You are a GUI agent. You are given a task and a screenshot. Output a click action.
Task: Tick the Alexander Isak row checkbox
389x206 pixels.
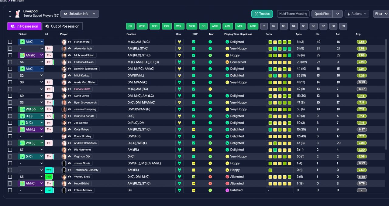[x=10, y=49]
